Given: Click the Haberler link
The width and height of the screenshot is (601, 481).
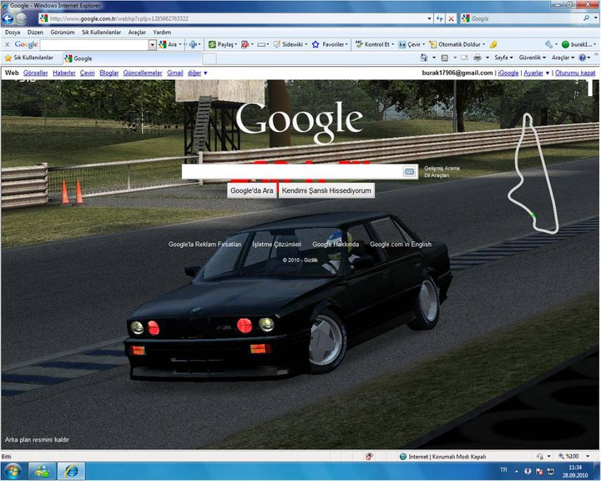Looking at the screenshot, I should point(64,73).
